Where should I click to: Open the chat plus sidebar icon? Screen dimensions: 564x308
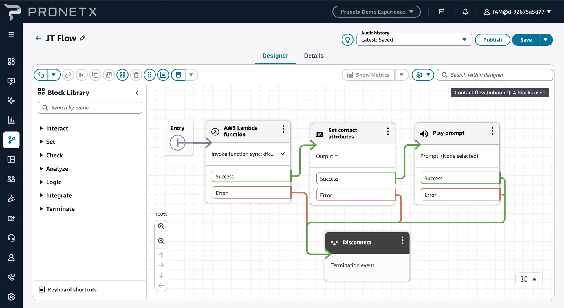(11, 81)
